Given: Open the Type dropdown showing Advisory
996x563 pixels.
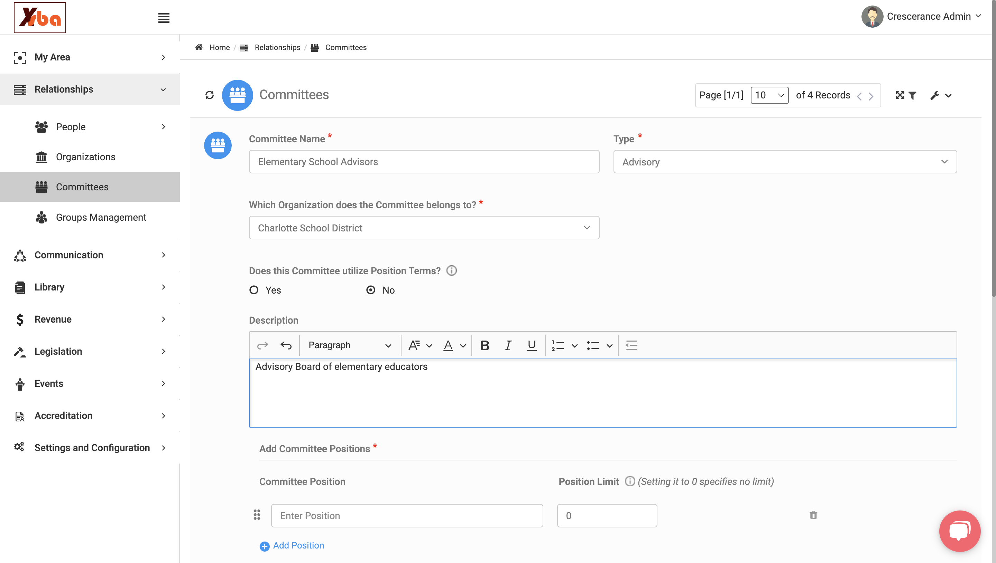Looking at the screenshot, I should click(x=785, y=162).
